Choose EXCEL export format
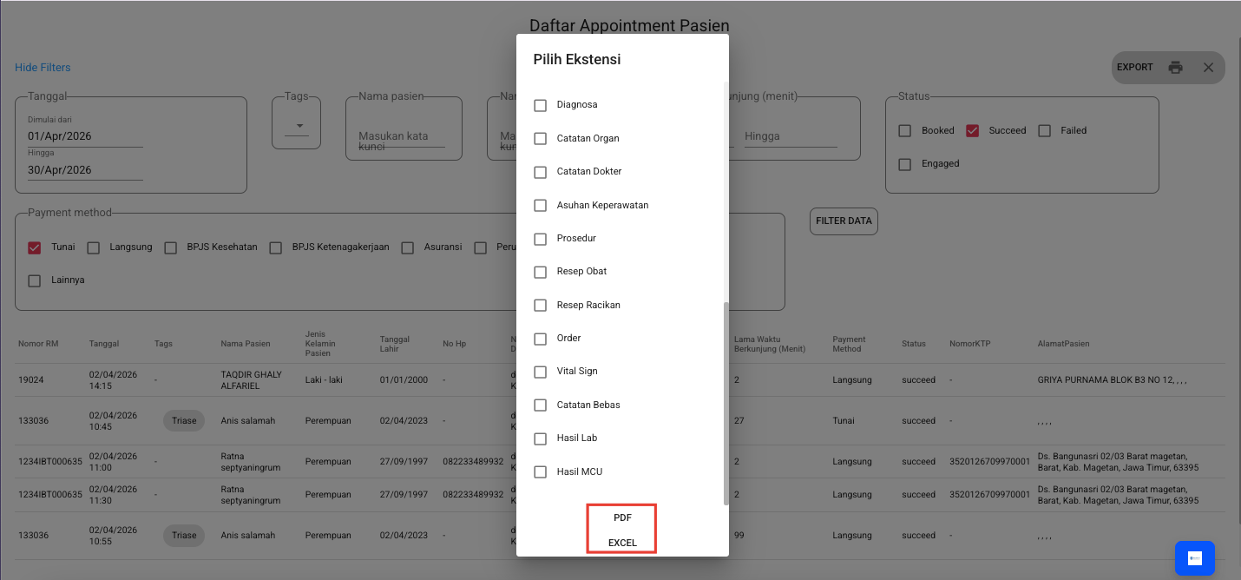 [x=622, y=543]
